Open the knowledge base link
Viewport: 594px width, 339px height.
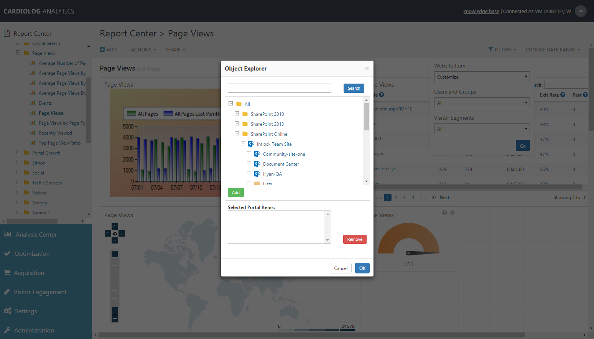pyautogui.click(x=481, y=11)
